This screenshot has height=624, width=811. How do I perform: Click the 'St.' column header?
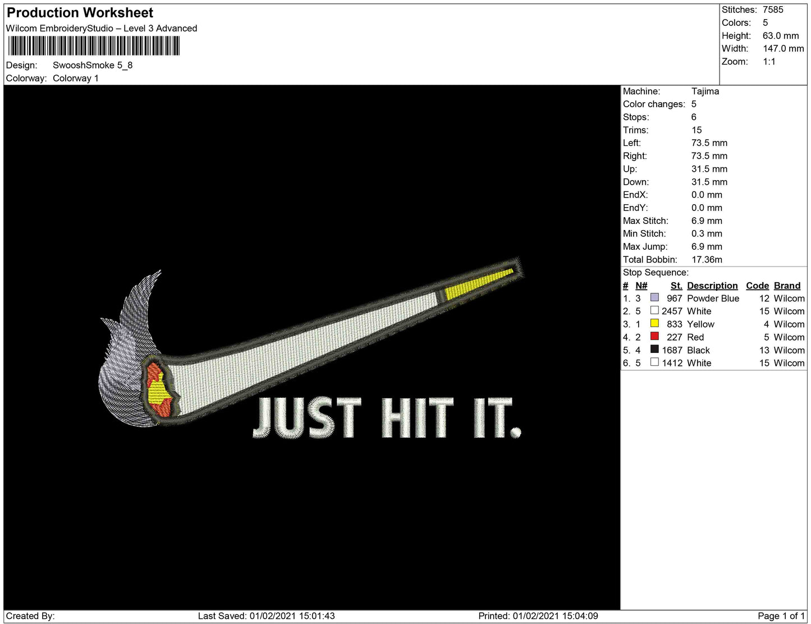676,285
